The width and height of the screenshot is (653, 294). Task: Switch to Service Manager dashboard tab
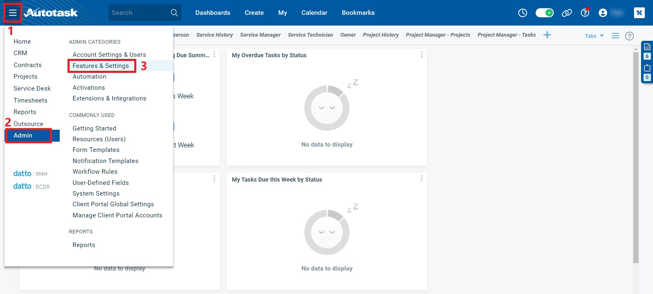tap(260, 35)
